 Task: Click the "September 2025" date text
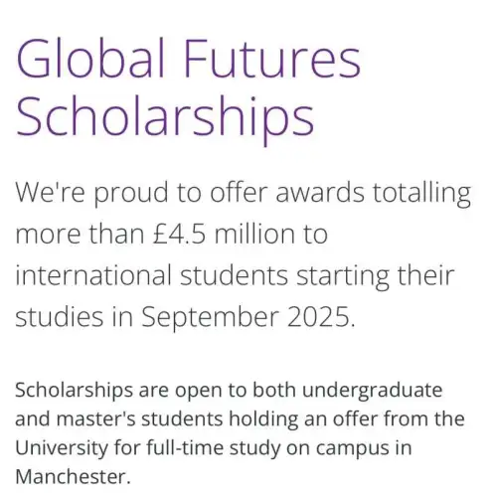246,318
